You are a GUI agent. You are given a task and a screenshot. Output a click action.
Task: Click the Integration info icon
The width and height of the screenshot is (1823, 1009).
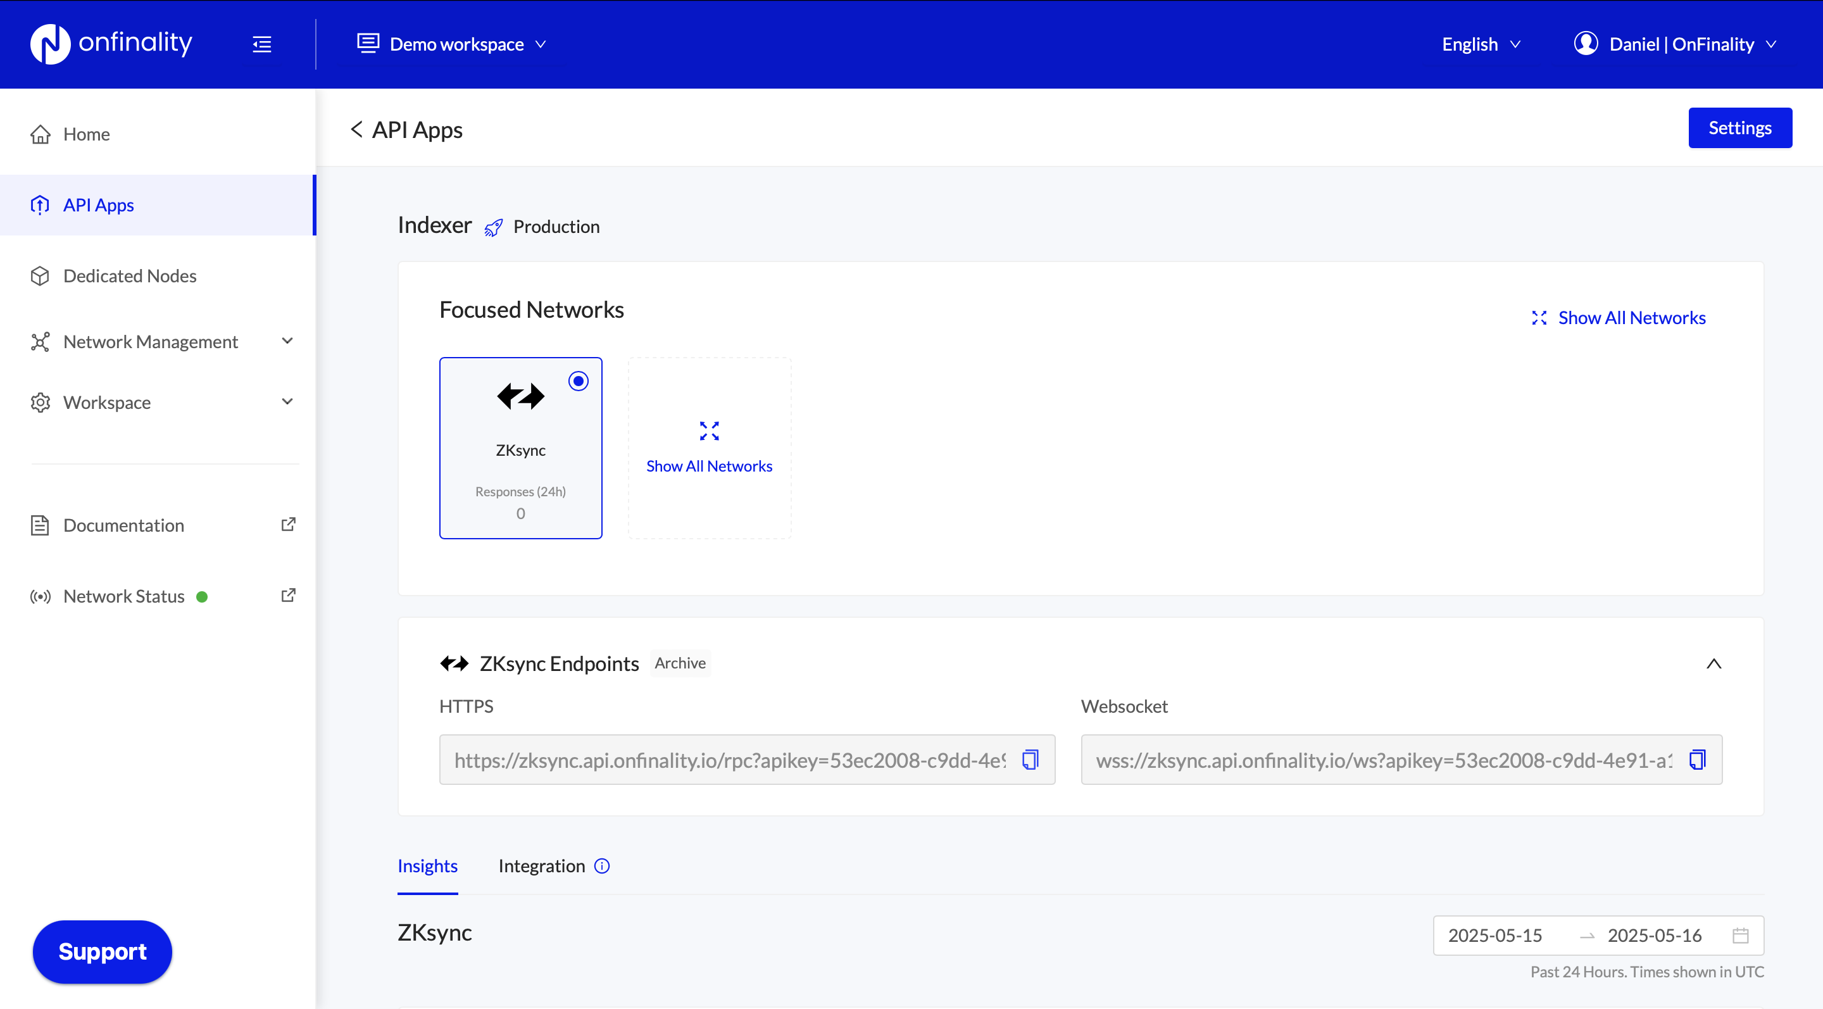click(602, 866)
